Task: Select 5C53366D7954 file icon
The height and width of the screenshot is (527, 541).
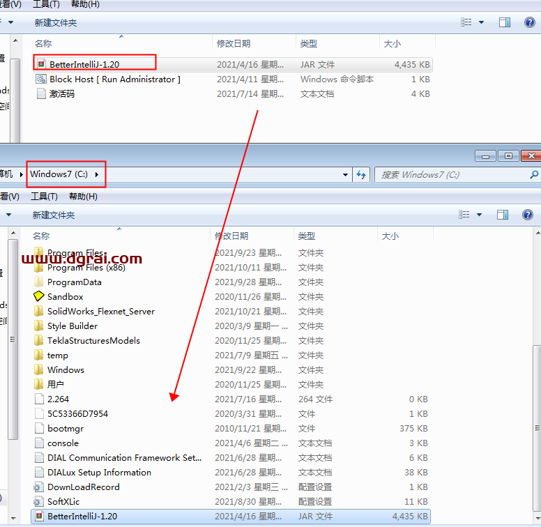Action: [39, 413]
